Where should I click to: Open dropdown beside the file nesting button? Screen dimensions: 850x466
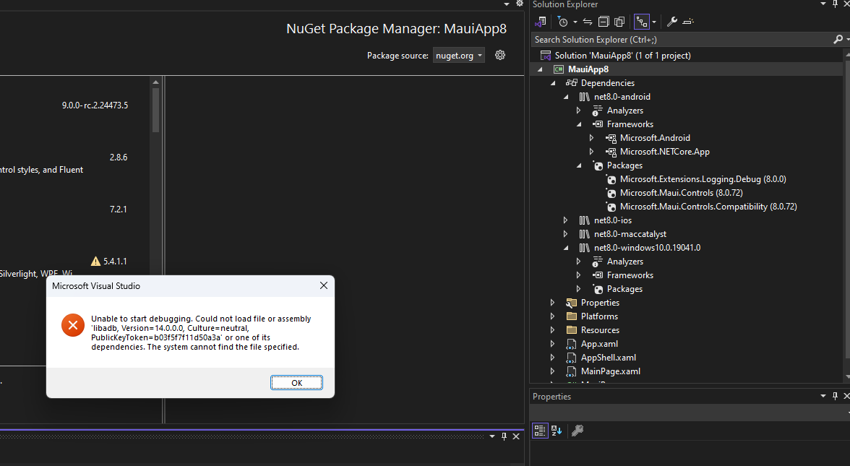(653, 22)
